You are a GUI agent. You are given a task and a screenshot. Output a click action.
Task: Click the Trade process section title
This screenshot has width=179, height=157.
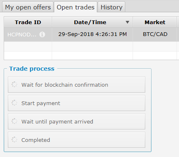coord(32,69)
